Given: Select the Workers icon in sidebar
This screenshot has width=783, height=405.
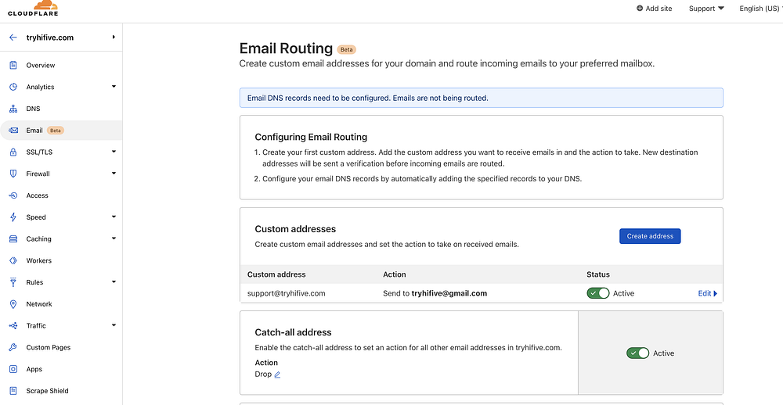Looking at the screenshot, I should (x=13, y=260).
